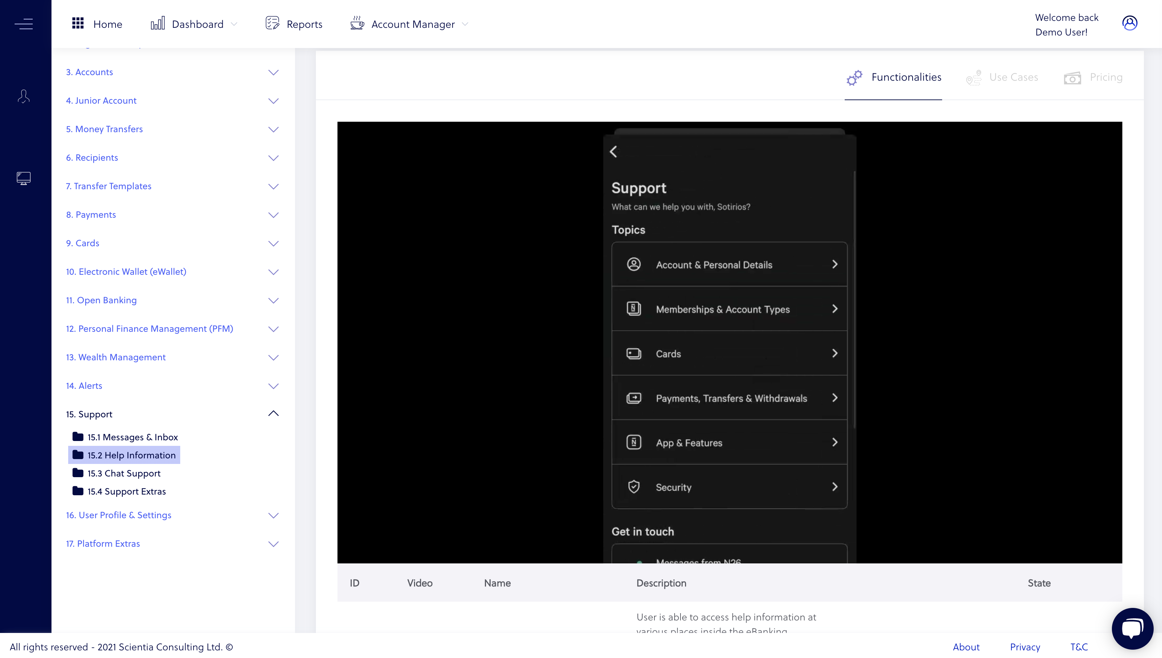The height and width of the screenshot is (658, 1162).
Task: Click App & Features row in video
Action: click(x=729, y=442)
